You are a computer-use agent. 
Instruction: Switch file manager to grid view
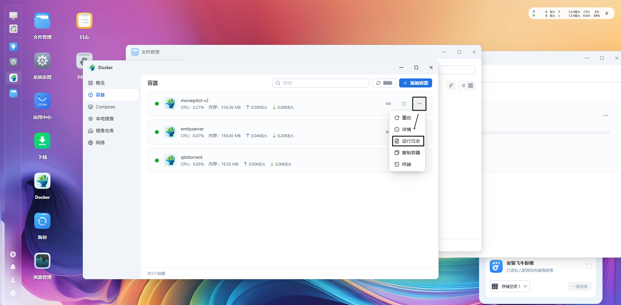point(471,86)
